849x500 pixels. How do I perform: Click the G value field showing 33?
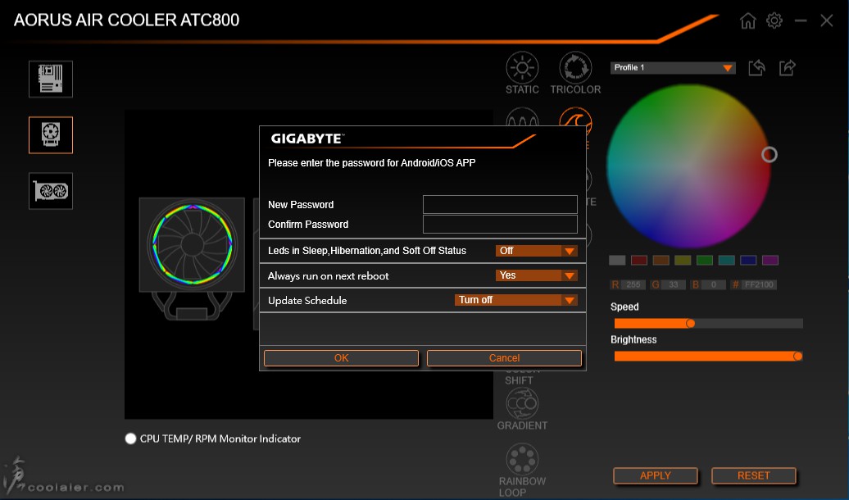tap(673, 285)
